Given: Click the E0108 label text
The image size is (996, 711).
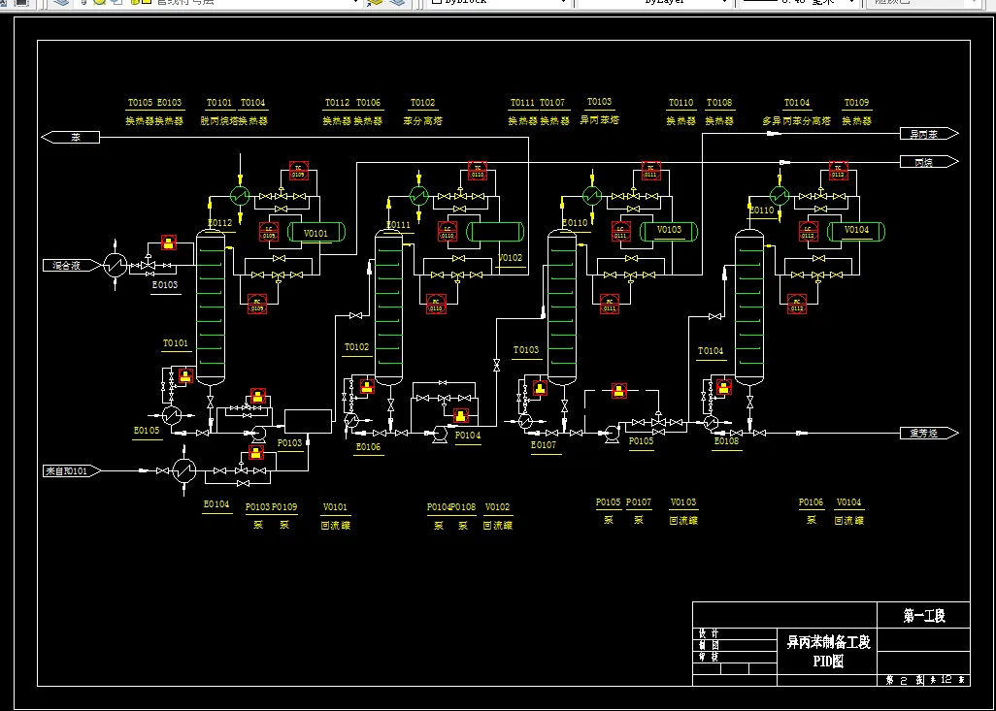Looking at the screenshot, I should pos(727,441).
